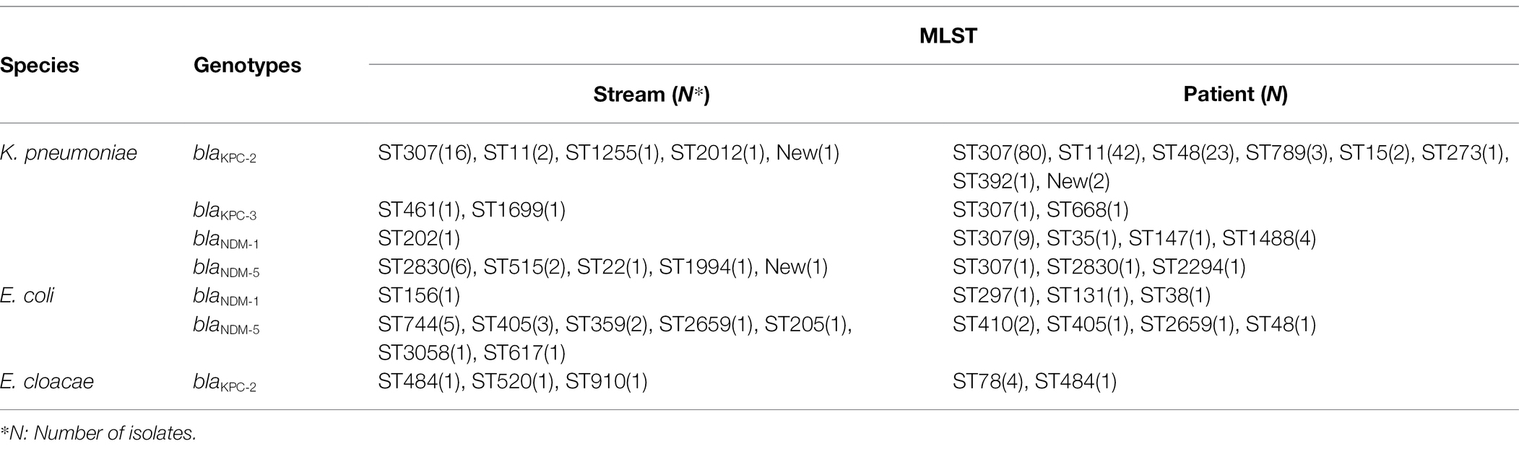Click ST410(2) patient entry

pos(994,325)
